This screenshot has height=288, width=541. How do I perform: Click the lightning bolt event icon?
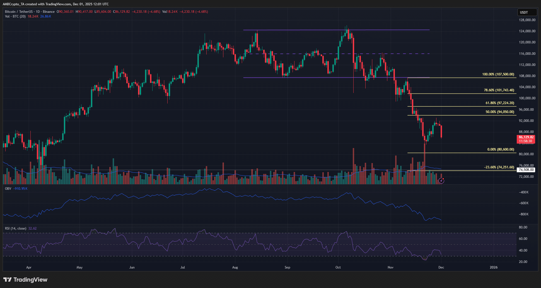pyautogui.click(x=441, y=181)
